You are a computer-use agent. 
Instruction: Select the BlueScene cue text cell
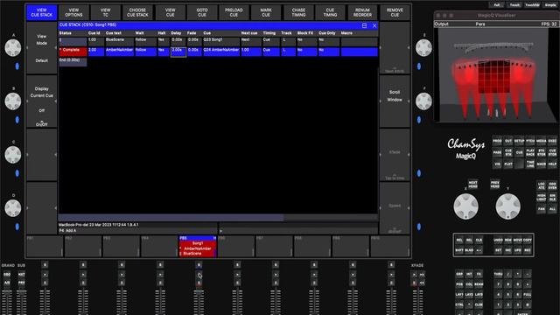(119, 41)
